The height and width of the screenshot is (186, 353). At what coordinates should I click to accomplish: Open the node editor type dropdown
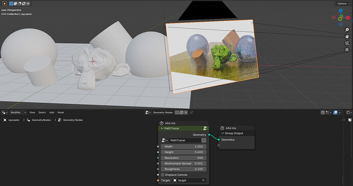[x=5, y=112]
